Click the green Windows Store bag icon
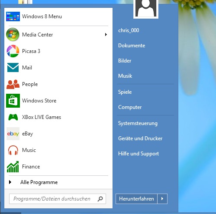The image size is (216, 214). coord(13,101)
